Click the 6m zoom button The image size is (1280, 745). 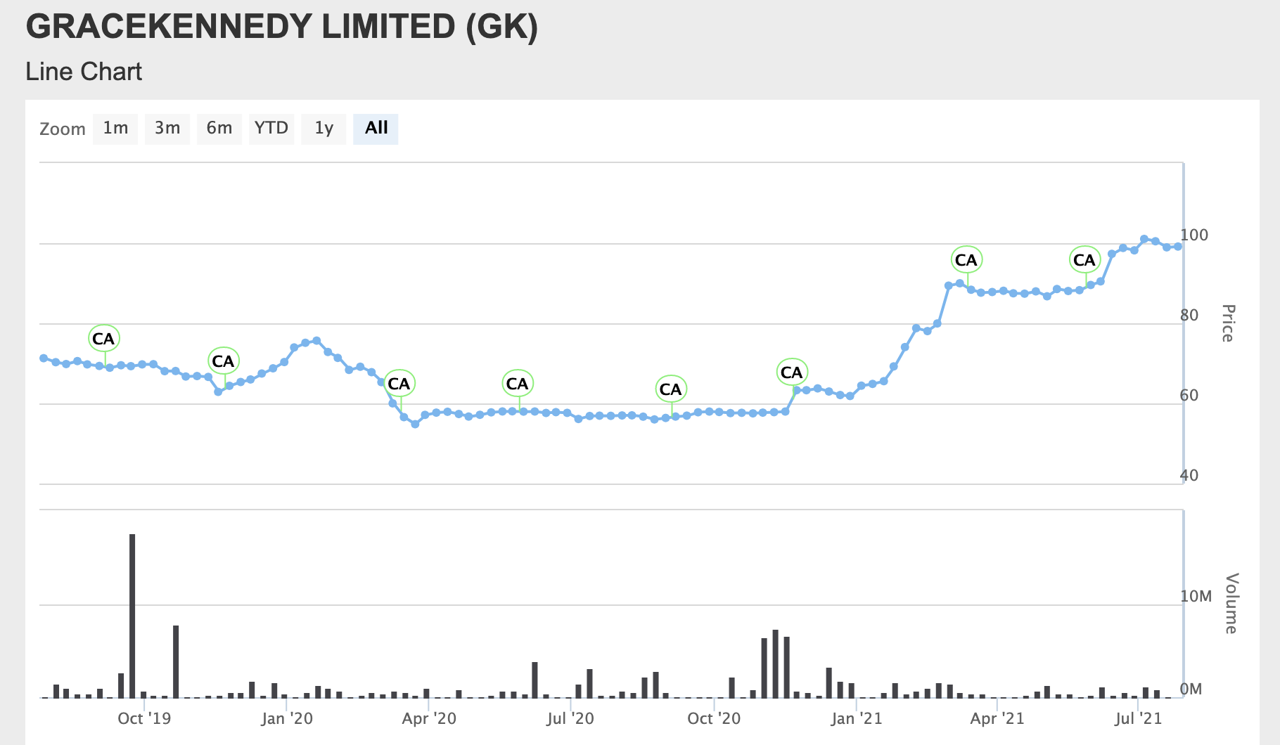pyautogui.click(x=219, y=128)
